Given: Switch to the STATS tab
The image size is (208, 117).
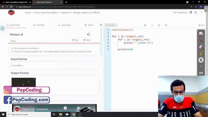Looking at the screenshot, I should pos(89,25).
